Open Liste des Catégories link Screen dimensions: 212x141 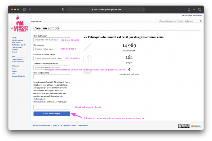tap(18, 76)
